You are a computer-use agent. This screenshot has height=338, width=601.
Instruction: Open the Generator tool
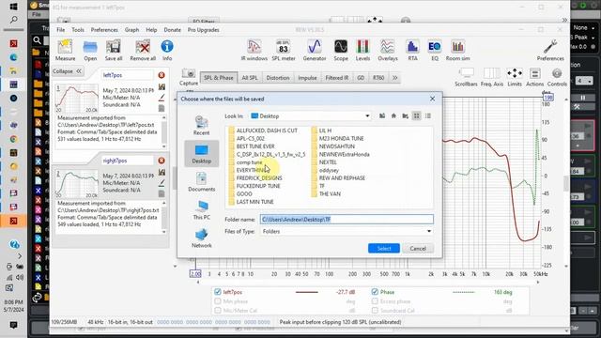[315, 50]
